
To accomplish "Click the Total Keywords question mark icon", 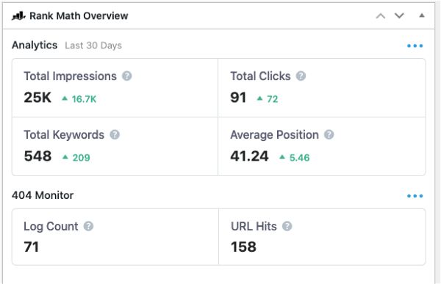I will [x=115, y=134].
